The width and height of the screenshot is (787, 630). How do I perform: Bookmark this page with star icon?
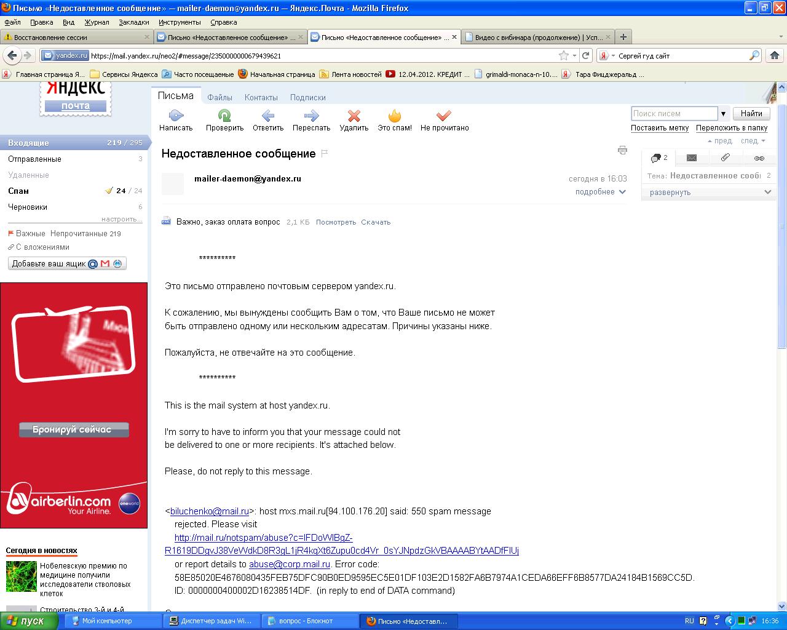pos(563,55)
